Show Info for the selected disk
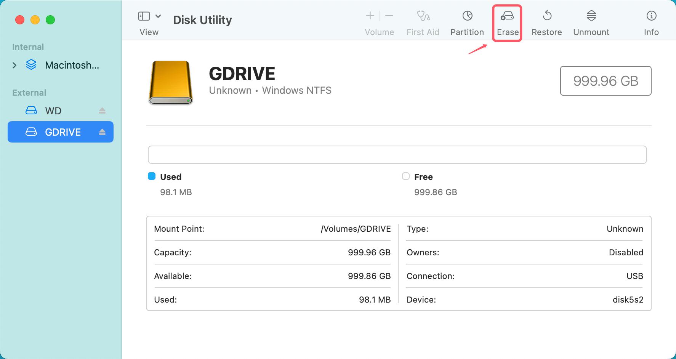 [x=651, y=21]
